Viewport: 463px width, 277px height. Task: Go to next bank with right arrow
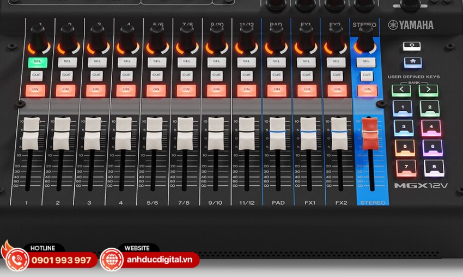coord(428,90)
